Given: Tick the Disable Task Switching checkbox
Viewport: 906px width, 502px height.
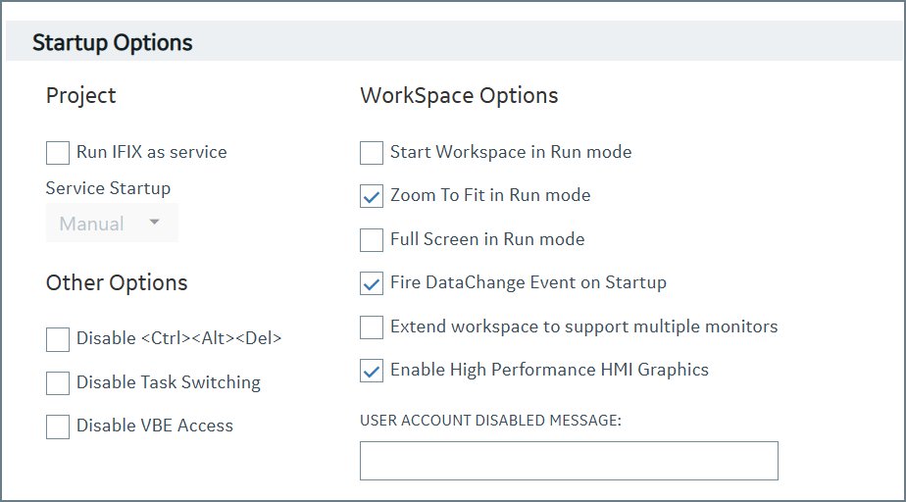Looking at the screenshot, I should pyautogui.click(x=58, y=383).
